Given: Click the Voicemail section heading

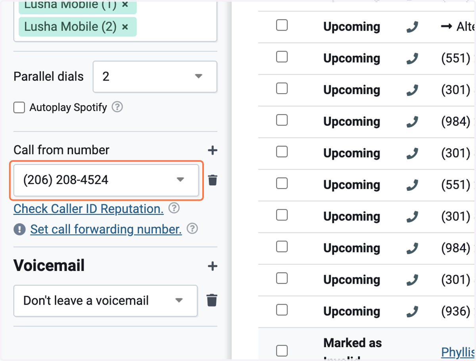Looking at the screenshot, I should [x=49, y=265].
